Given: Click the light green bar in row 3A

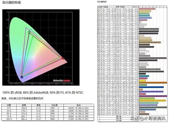Looking at the screenshot, I should [x=144, y=13].
